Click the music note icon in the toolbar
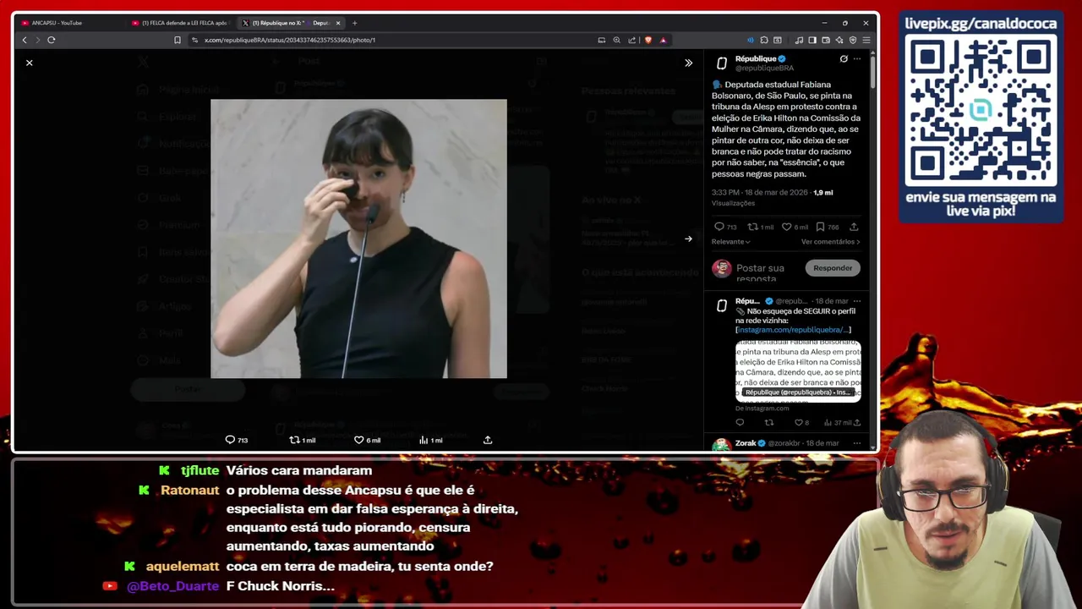The height and width of the screenshot is (609, 1082). tap(799, 40)
